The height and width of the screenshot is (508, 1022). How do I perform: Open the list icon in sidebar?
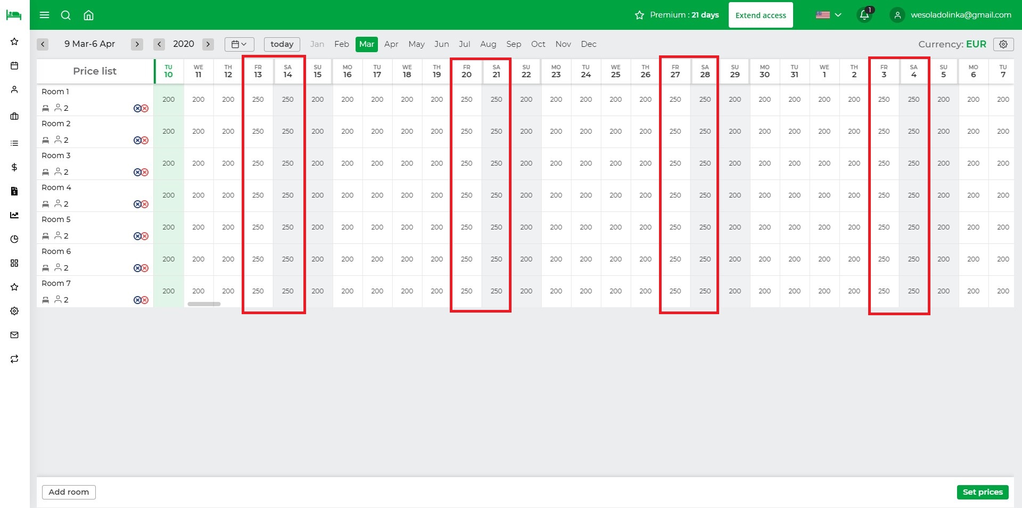pyautogui.click(x=14, y=143)
